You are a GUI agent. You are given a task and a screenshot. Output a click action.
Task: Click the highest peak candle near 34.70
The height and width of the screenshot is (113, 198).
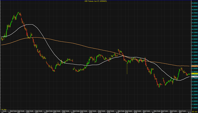click(19, 13)
